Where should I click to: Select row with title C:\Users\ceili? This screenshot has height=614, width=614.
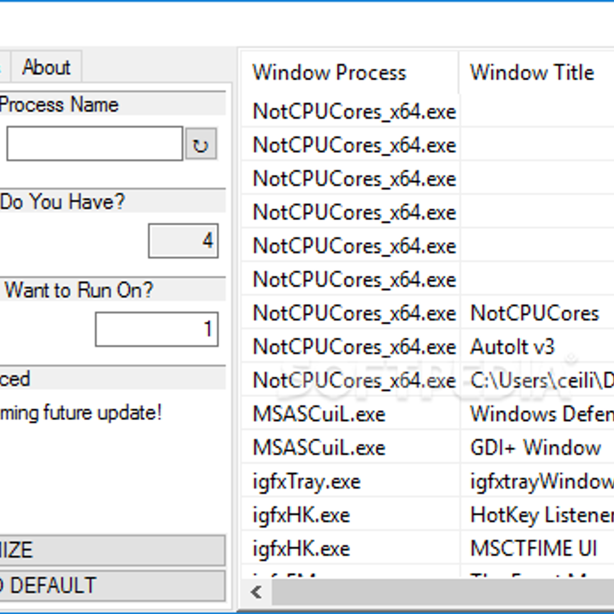click(427, 381)
